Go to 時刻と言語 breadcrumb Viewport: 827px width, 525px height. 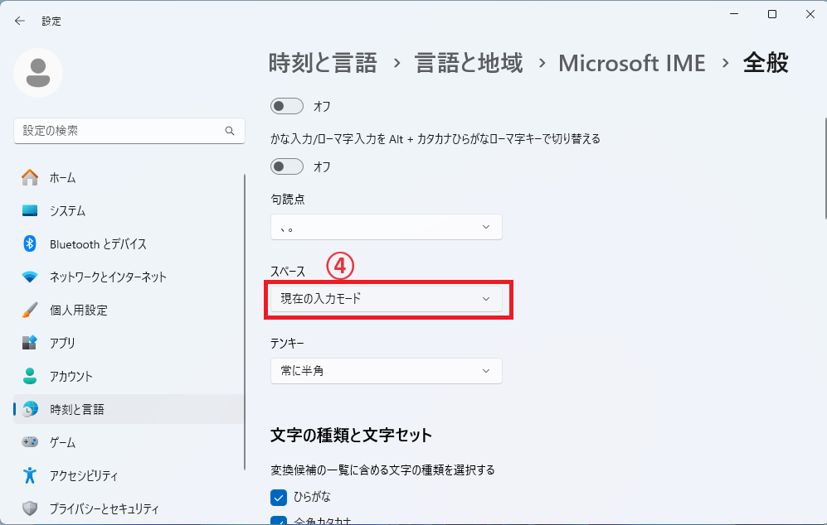[x=323, y=63]
